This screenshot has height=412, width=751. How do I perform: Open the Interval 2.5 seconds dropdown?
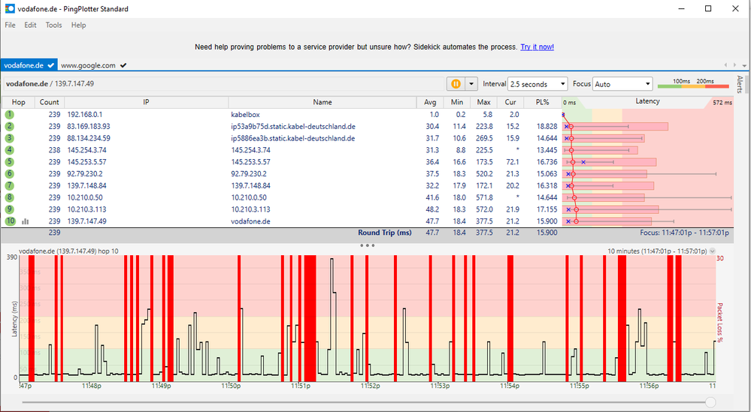(x=538, y=84)
